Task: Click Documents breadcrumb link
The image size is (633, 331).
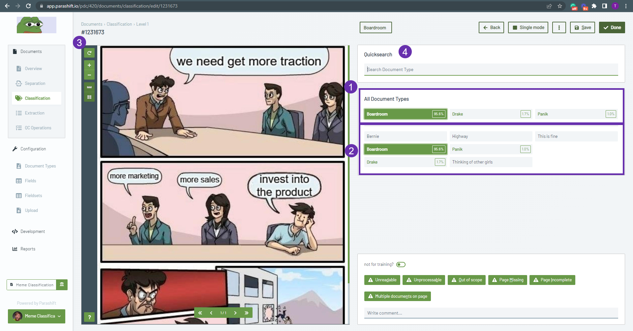Action: [x=92, y=24]
